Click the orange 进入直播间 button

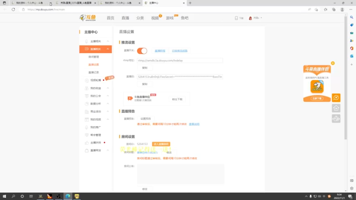tap(161, 144)
